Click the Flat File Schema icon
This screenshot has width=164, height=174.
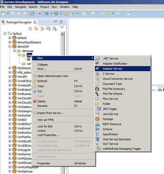point(97,94)
